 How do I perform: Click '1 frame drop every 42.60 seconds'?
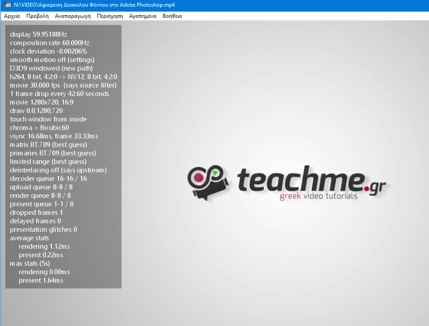(x=59, y=94)
